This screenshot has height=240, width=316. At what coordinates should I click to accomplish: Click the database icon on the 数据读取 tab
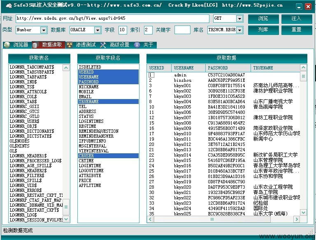(x=35, y=45)
